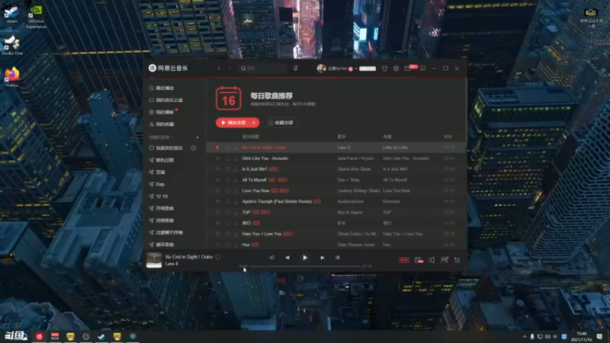Image resolution: width=610 pixels, height=343 pixels.
Task: Open artist Lane 8 in first row
Action: [x=344, y=148]
